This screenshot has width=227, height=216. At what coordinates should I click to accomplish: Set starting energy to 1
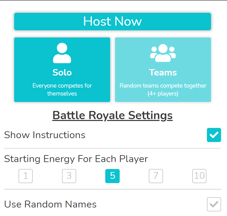(x=26, y=176)
